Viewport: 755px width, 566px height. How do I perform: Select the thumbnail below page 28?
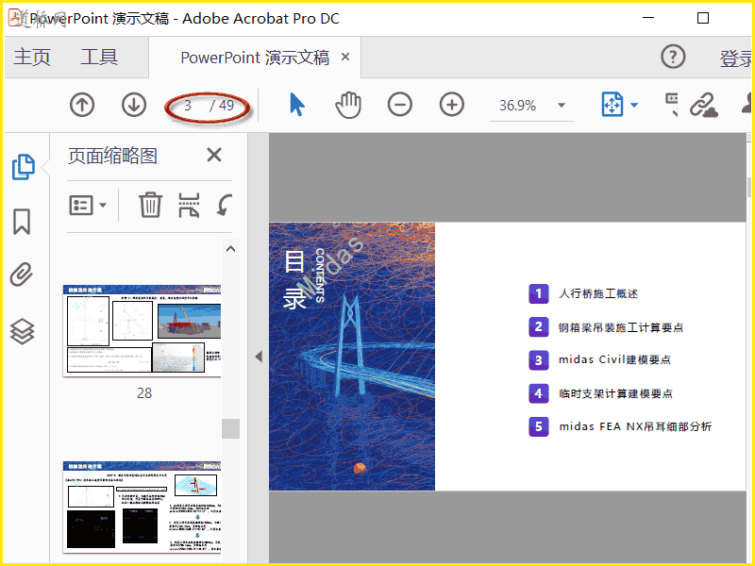143,508
